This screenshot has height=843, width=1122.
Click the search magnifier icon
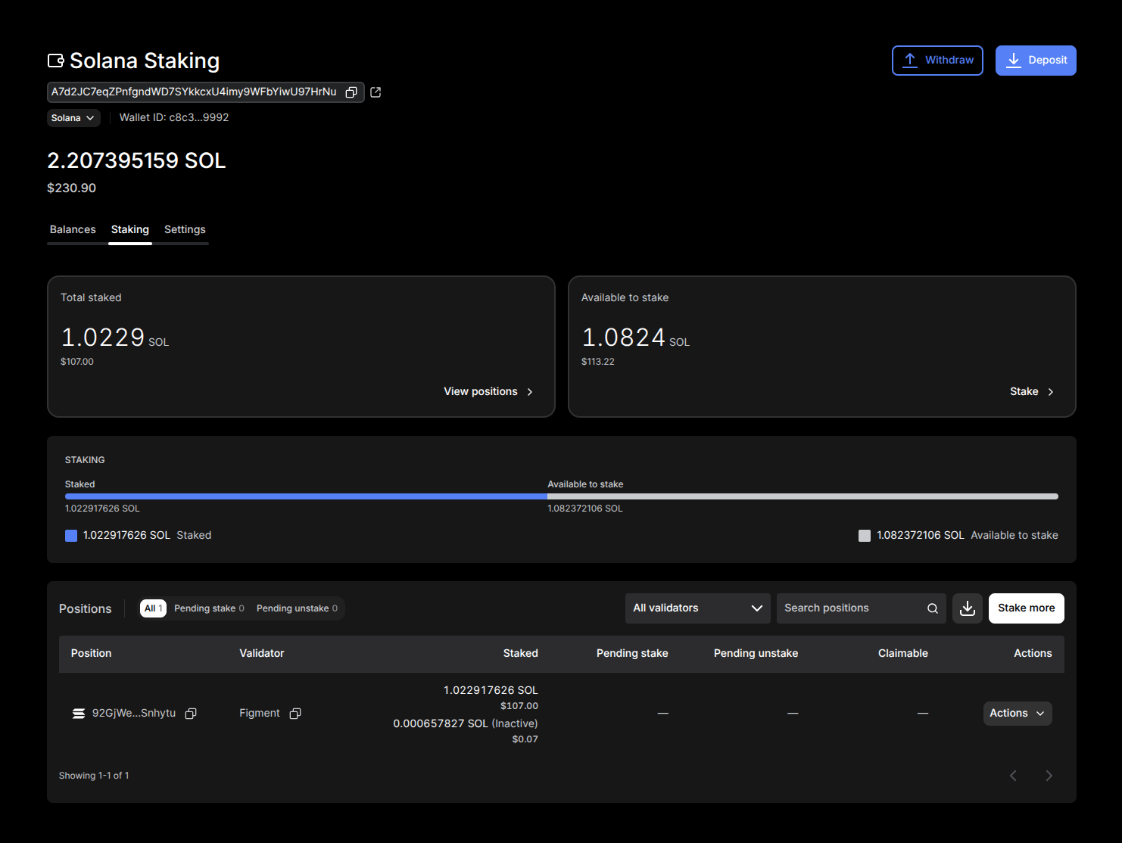(933, 608)
